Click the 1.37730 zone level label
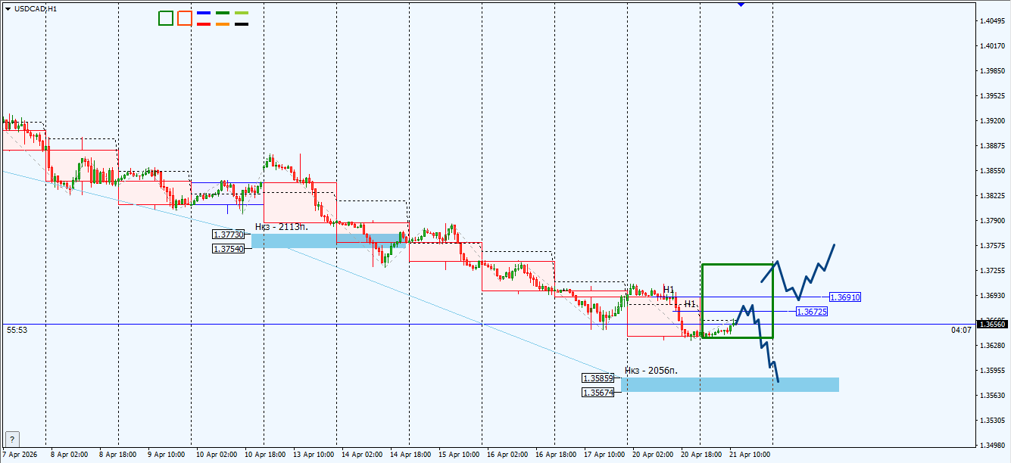 click(x=229, y=235)
